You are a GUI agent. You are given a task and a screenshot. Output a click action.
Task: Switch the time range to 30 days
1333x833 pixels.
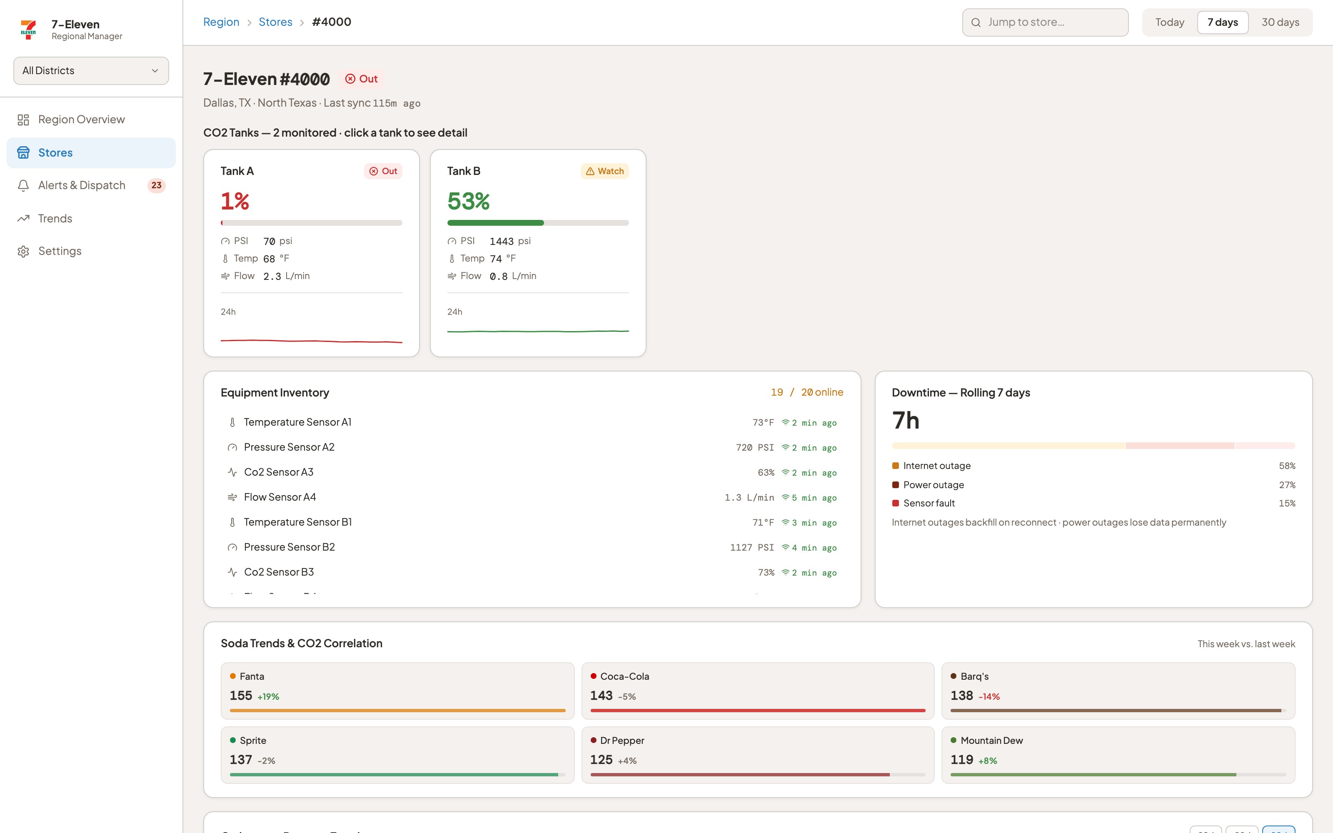(x=1280, y=22)
